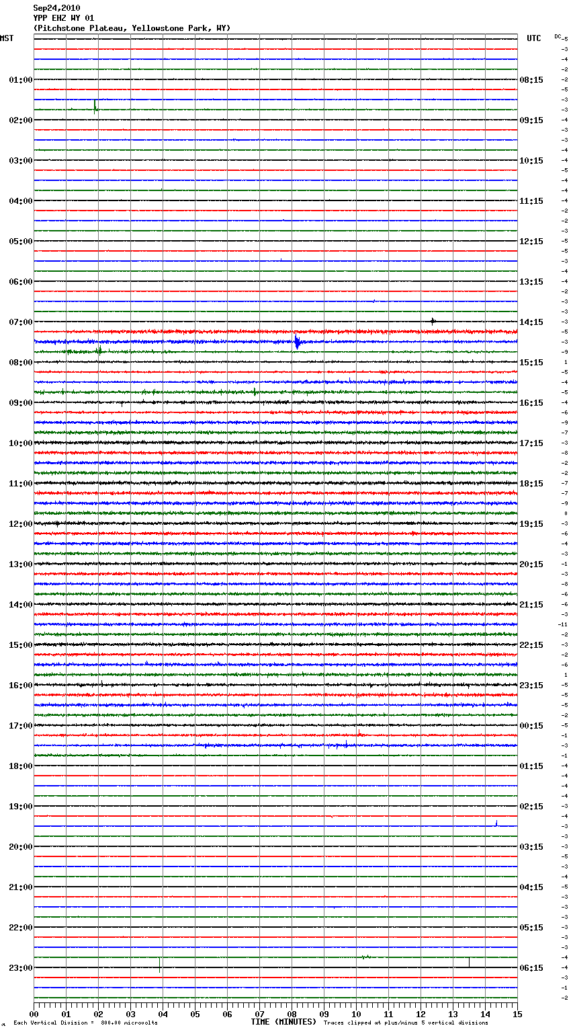571x1032 pixels.
Task: Click the Each Vertical Division 800.00 microvolts note
Action: pyautogui.click(x=86, y=1023)
